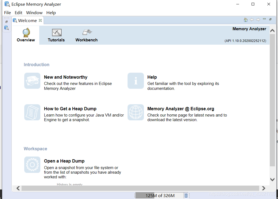Open the Help menu
Screen dimensions: 278x199
(51, 13)
